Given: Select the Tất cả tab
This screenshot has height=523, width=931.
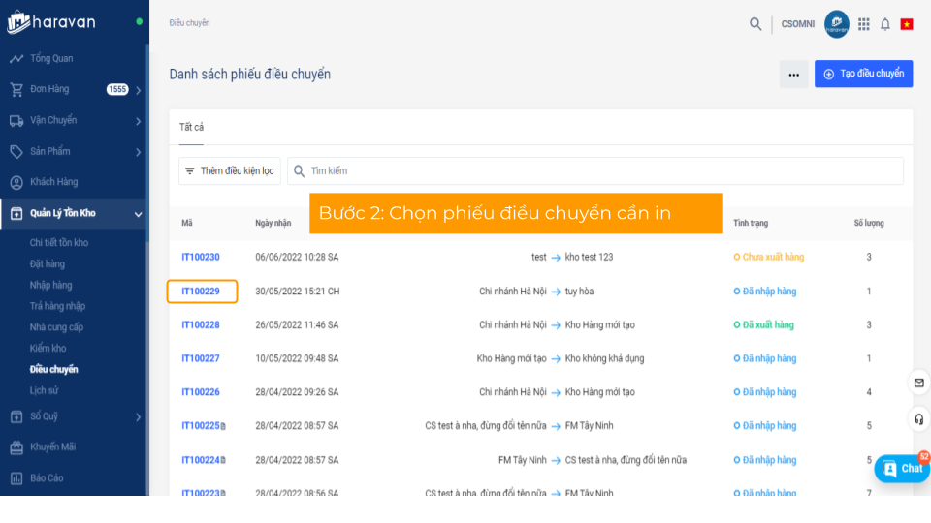Looking at the screenshot, I should point(191,127).
